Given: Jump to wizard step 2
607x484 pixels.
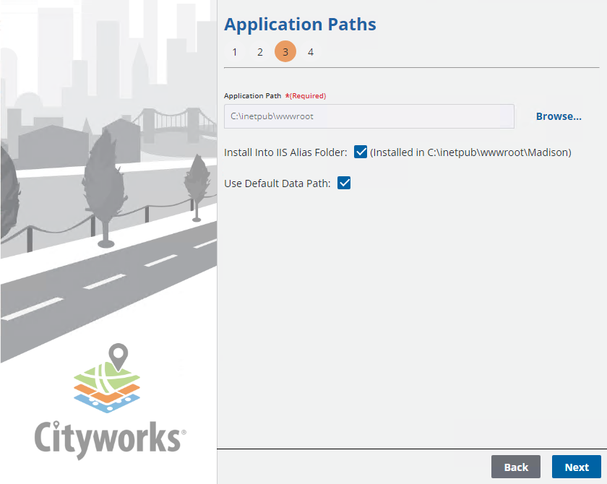Looking at the screenshot, I should (x=259, y=52).
